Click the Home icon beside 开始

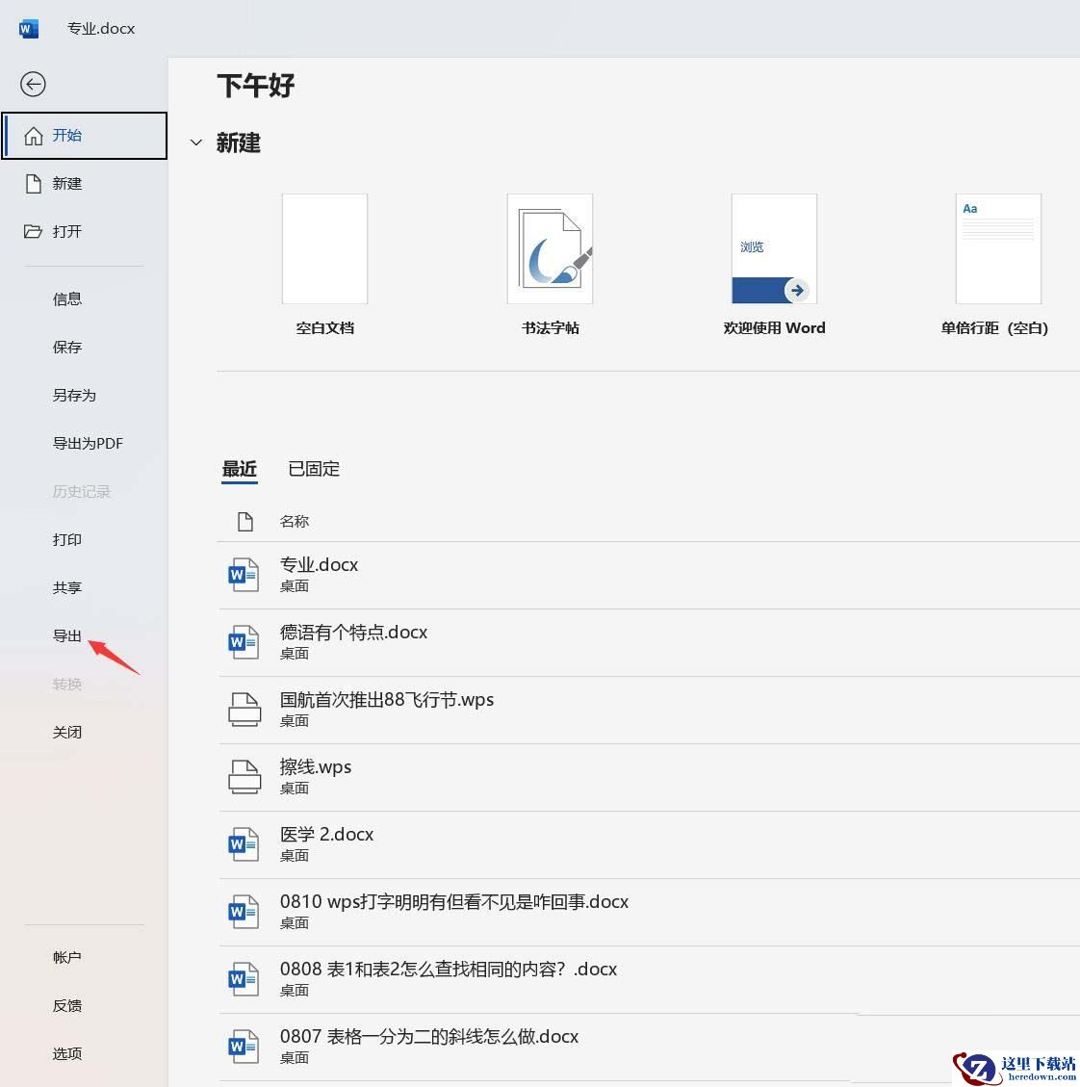[x=34, y=136]
